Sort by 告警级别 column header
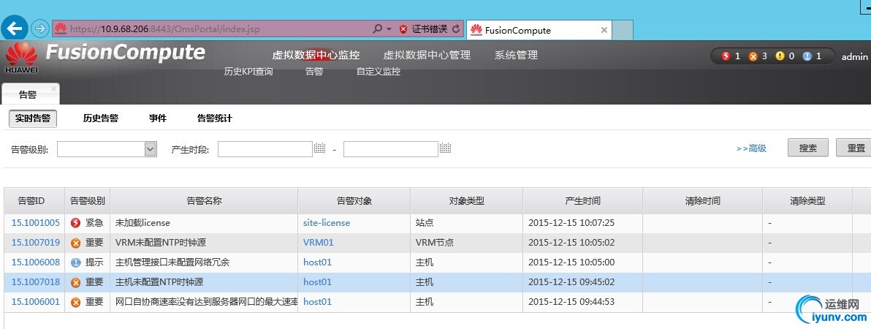Viewport: 871px width, 329px height. point(87,201)
